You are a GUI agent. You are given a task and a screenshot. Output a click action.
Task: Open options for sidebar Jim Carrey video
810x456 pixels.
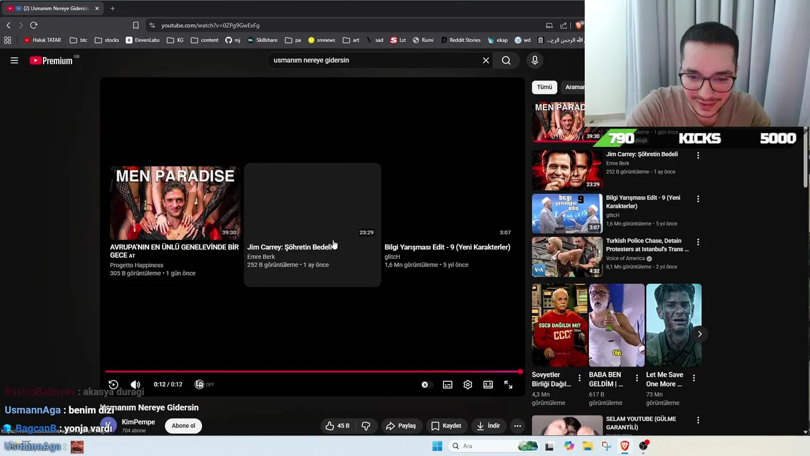[698, 155]
